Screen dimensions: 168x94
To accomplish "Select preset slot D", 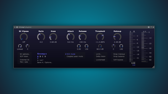I will click(45, 56).
